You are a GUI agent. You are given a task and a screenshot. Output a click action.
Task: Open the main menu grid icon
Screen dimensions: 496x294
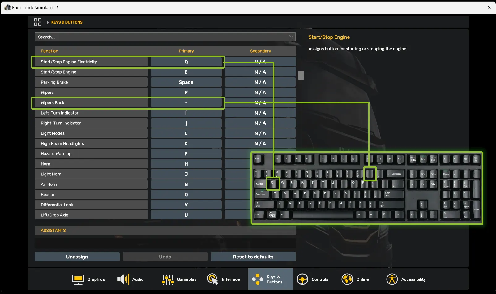coord(38,22)
